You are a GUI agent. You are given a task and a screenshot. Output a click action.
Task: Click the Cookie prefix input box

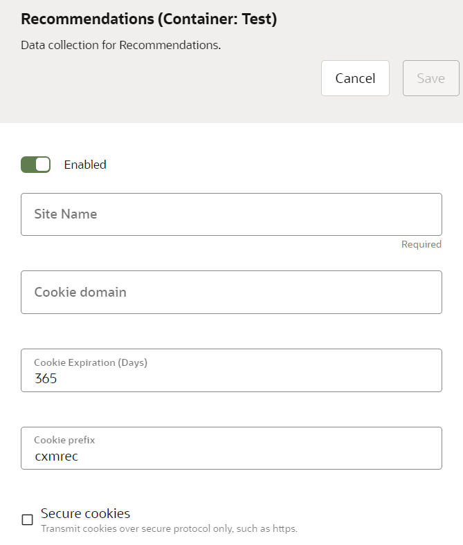[x=231, y=448]
